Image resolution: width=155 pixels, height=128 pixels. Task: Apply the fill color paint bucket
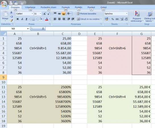41,19
